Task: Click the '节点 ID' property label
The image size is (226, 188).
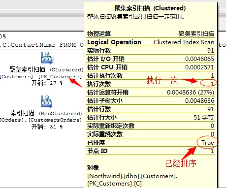Action: (x=97, y=151)
